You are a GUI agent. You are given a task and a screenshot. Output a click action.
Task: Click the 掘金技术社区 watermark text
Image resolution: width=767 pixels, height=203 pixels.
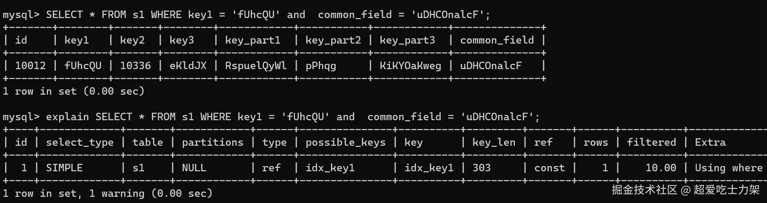(x=644, y=190)
